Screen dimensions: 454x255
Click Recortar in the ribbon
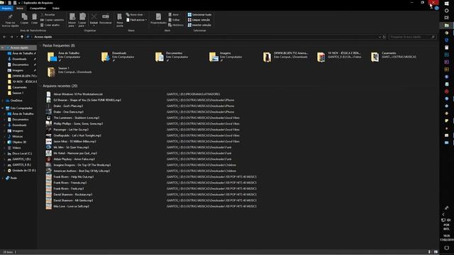click(48, 14)
